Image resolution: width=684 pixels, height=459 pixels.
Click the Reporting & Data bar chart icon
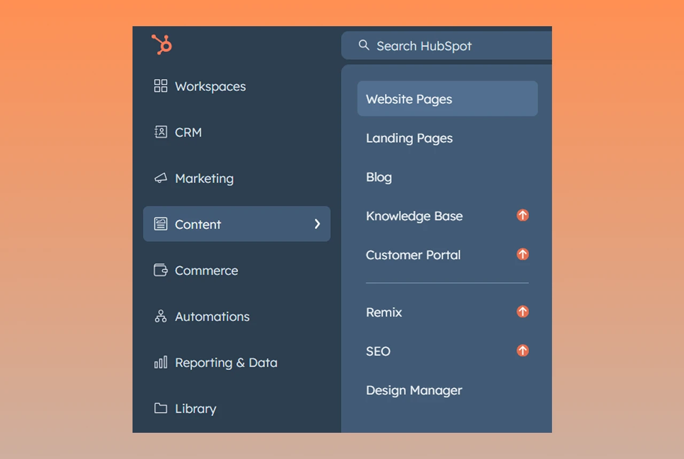pos(160,362)
